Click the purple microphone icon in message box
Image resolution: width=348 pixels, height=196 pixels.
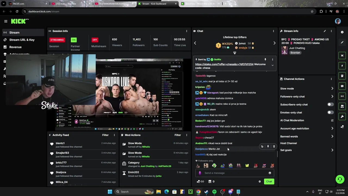click(x=200, y=173)
